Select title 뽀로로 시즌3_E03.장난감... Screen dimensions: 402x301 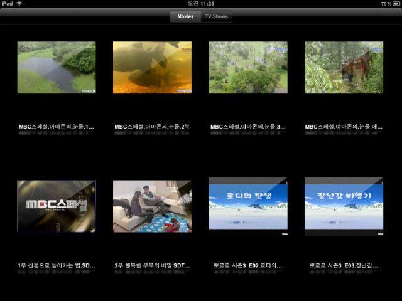coord(344,265)
